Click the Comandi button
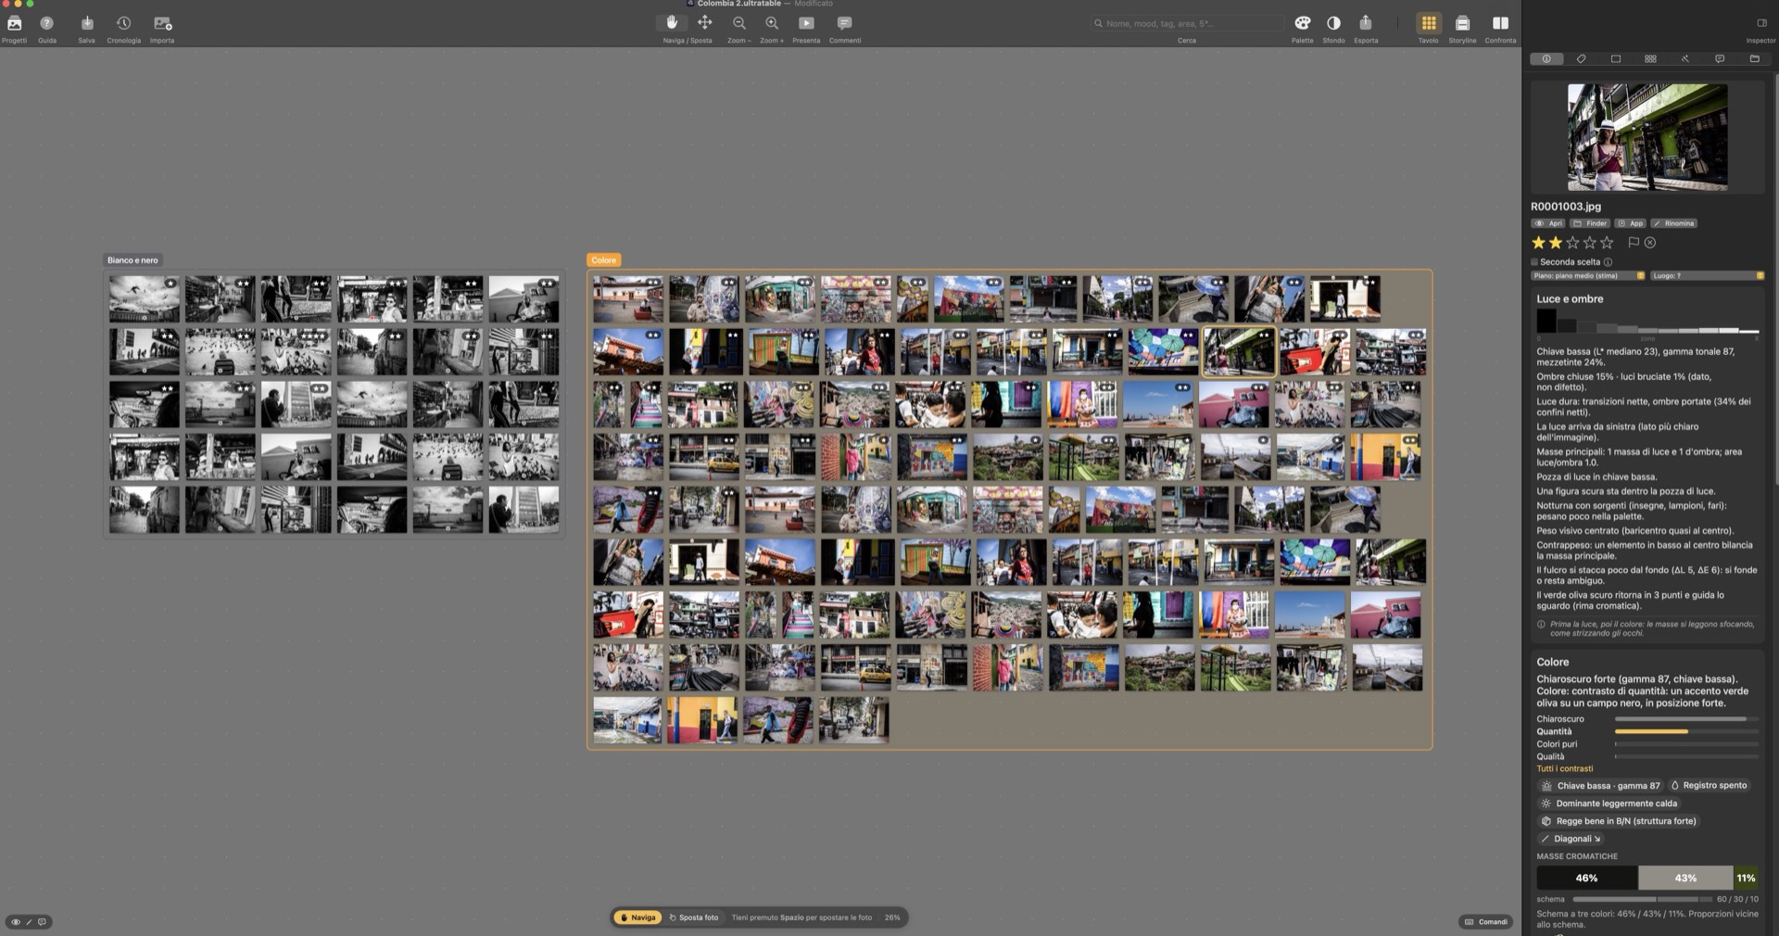 1485,922
